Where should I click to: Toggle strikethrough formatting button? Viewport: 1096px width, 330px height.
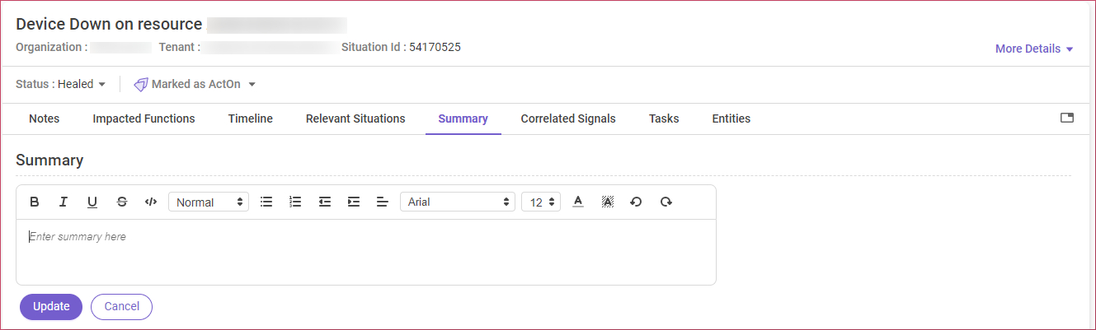[122, 202]
